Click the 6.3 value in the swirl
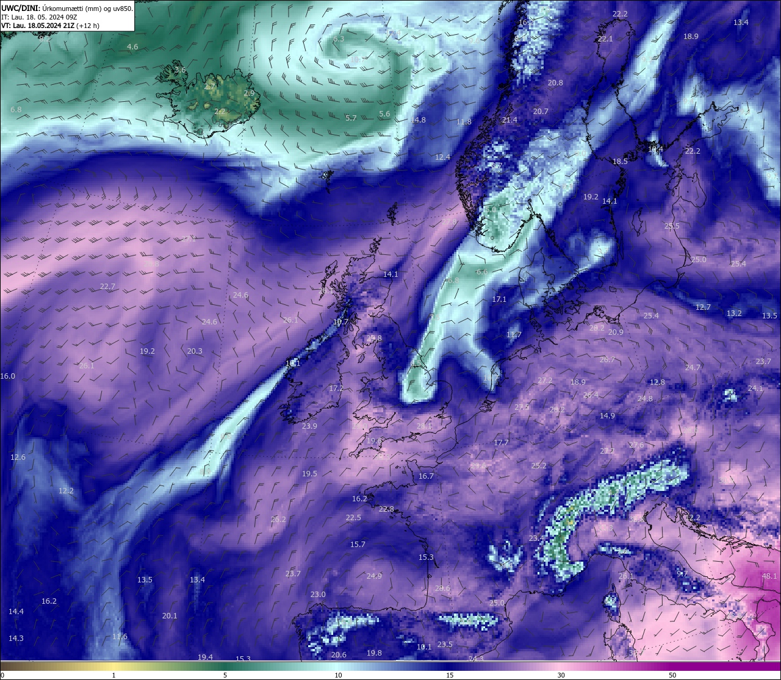 tap(339, 38)
